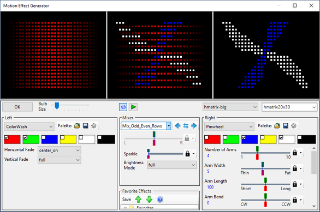Open Left palette settings gear
The height and width of the screenshot is (212, 320).
[x=94, y=126]
